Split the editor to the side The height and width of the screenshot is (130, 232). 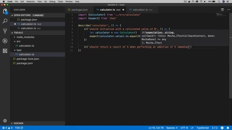pyautogui.click(x=222, y=10)
